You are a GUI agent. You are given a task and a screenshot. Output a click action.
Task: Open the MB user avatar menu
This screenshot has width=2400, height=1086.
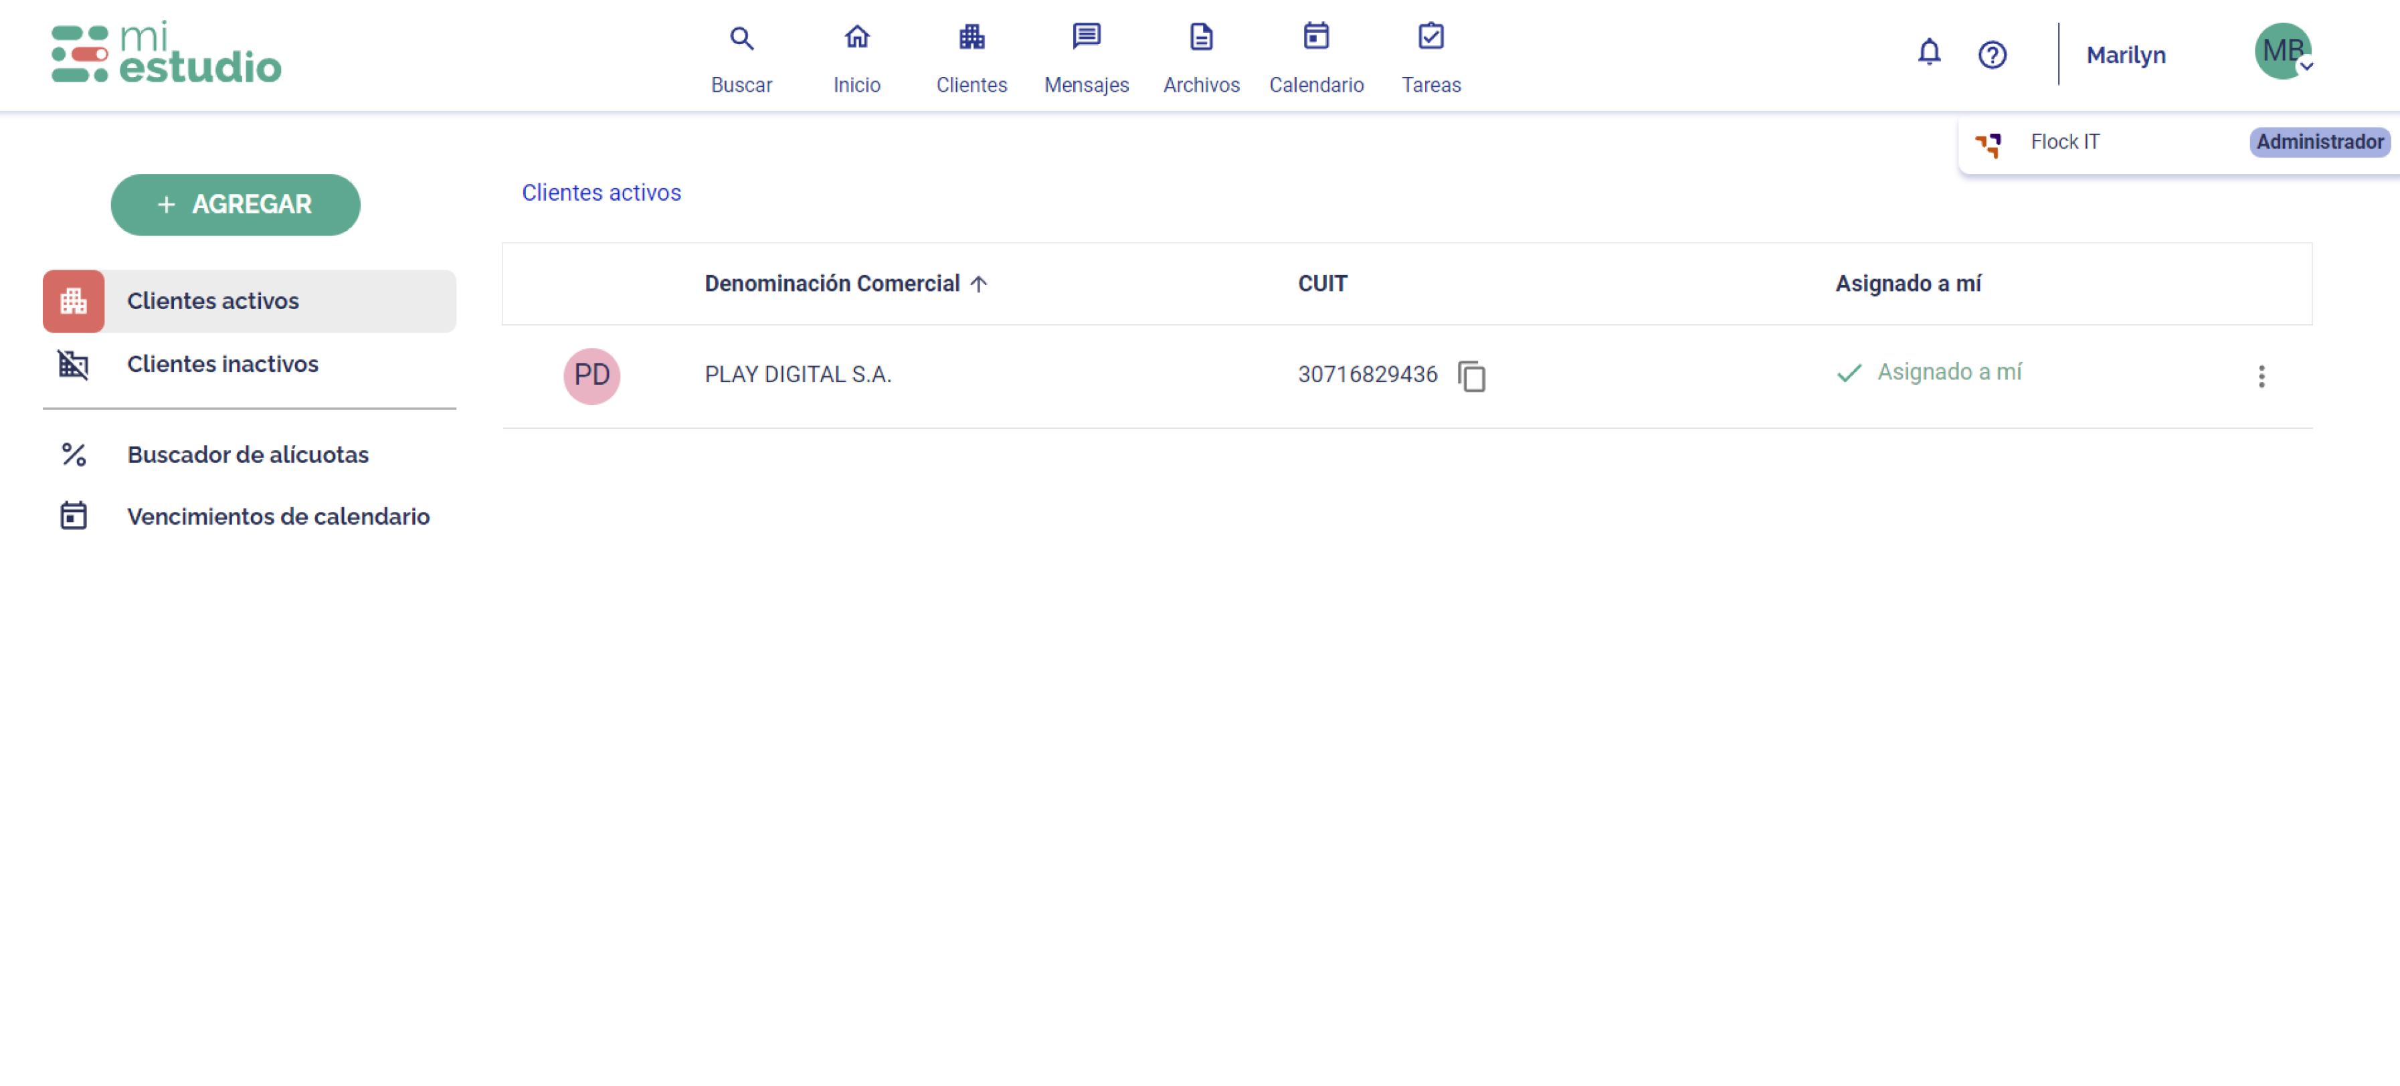2283,52
